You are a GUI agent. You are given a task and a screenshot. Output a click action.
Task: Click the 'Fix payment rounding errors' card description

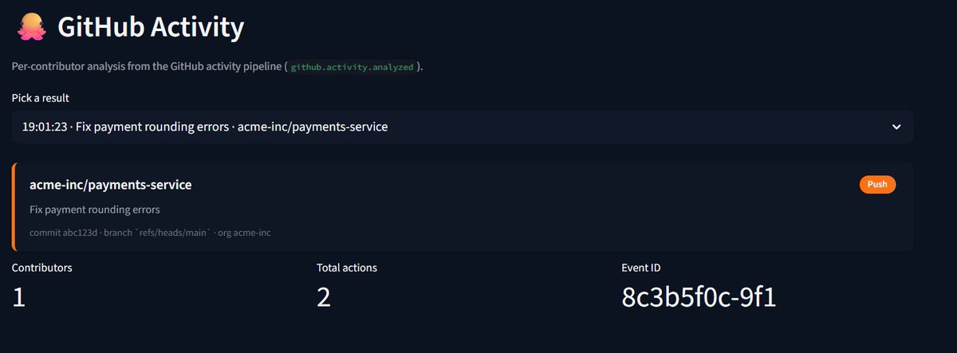click(x=95, y=210)
